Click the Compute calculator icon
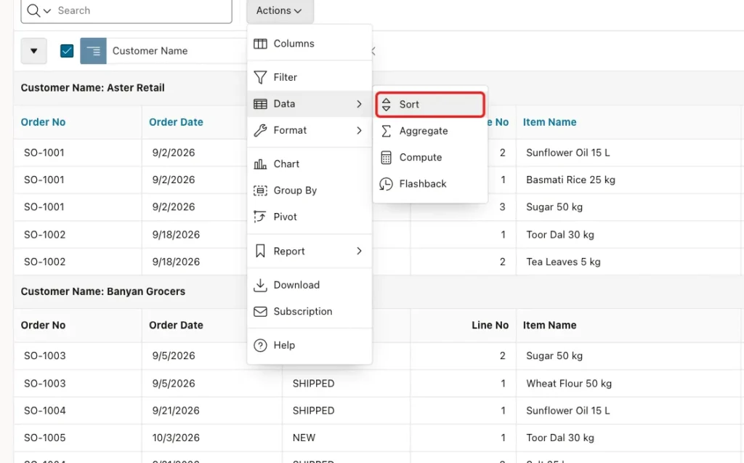Screen dimensions: 744x463 (387, 158)
